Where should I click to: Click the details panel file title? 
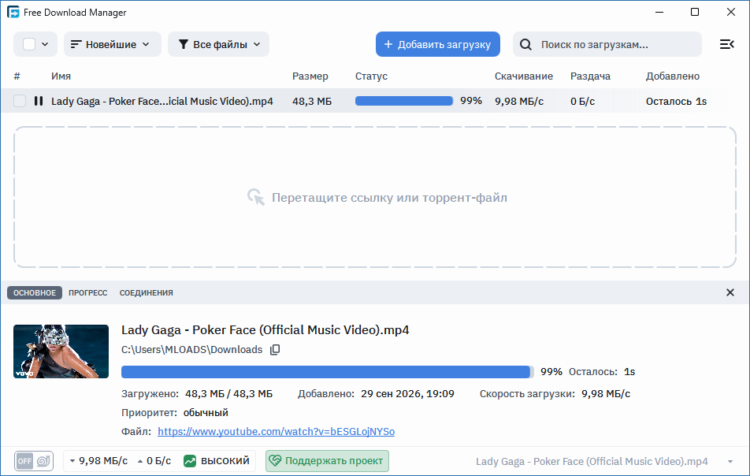tap(265, 330)
